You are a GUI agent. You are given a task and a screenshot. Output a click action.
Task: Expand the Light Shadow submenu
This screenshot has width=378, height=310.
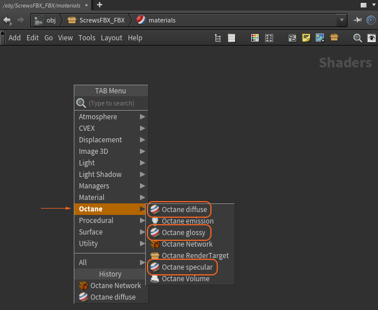[x=111, y=174]
